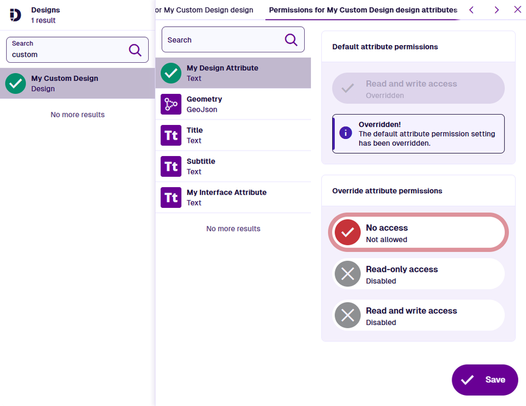Click the Tt icon next to My Interface Attribute

coord(171,198)
